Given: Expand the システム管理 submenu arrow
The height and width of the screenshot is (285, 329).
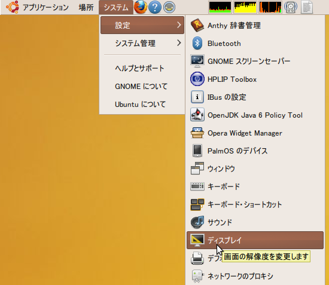Looking at the screenshot, I should coord(179,43).
